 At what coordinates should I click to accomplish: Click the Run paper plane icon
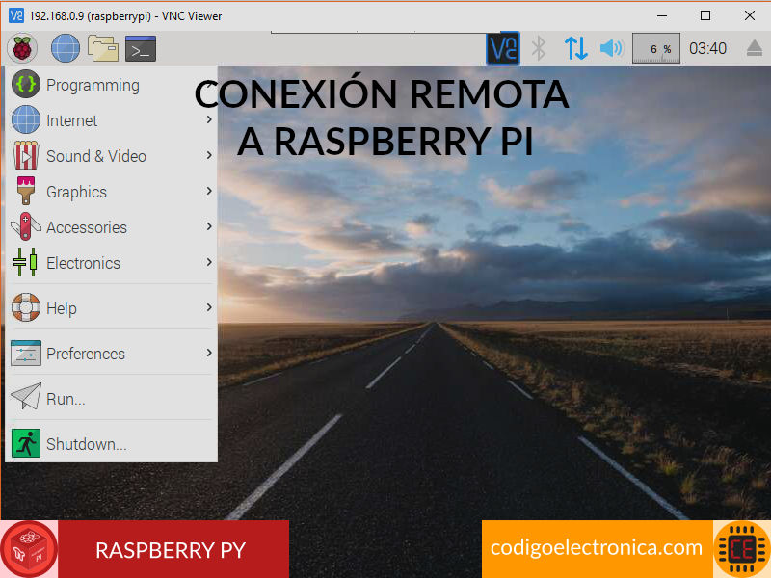(x=26, y=397)
